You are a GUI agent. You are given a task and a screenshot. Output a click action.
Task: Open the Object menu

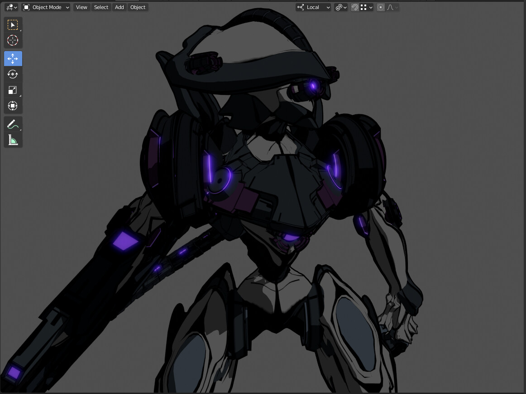(x=138, y=7)
